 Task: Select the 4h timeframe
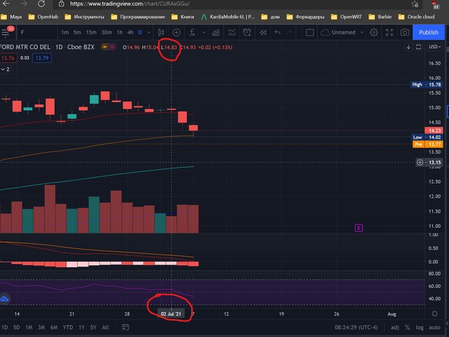[130, 32]
